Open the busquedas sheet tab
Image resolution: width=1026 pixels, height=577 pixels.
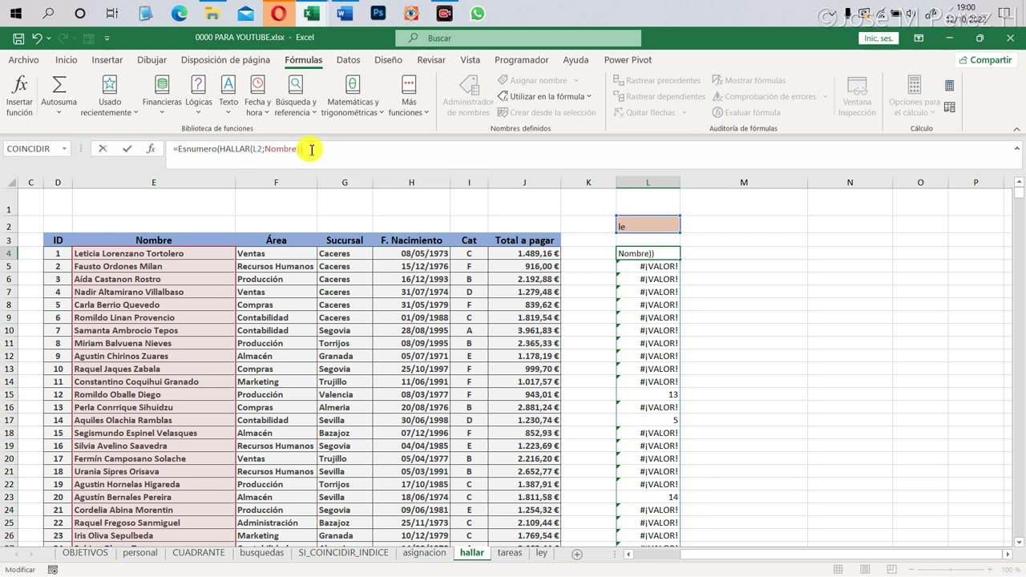tap(261, 553)
